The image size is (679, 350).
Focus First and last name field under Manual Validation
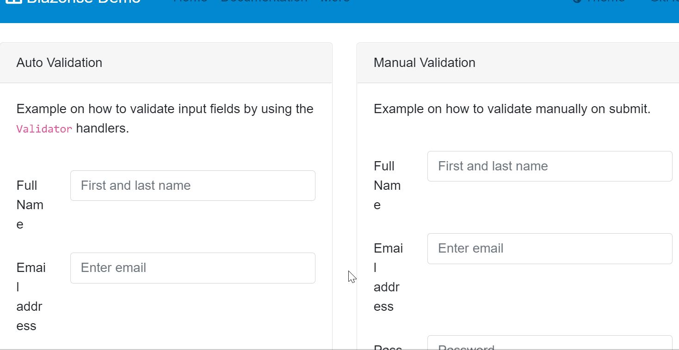point(549,166)
